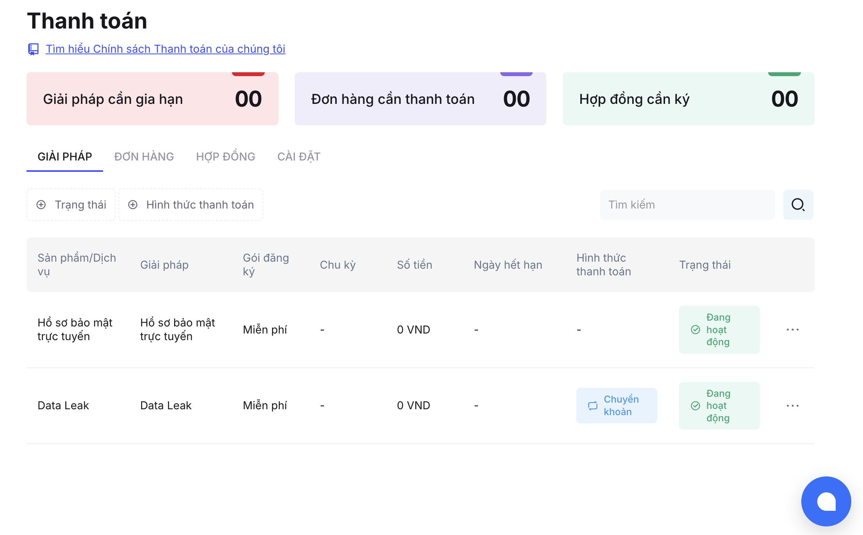Open Tìm hiểu Chính sách Thanh toán link
The height and width of the screenshot is (535, 863).
[165, 49]
